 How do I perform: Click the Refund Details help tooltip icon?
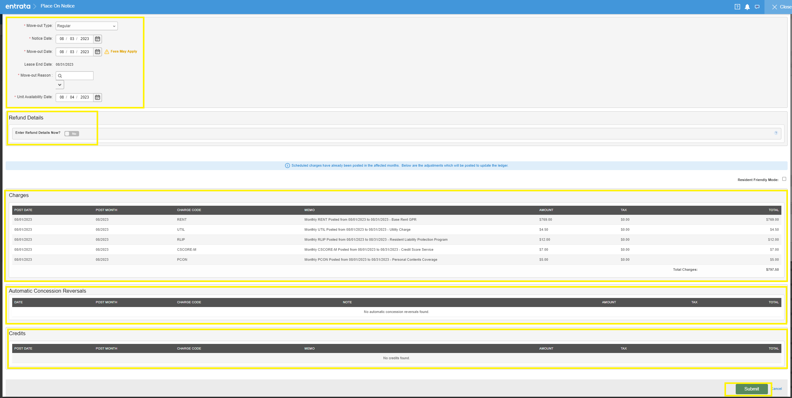click(x=776, y=133)
